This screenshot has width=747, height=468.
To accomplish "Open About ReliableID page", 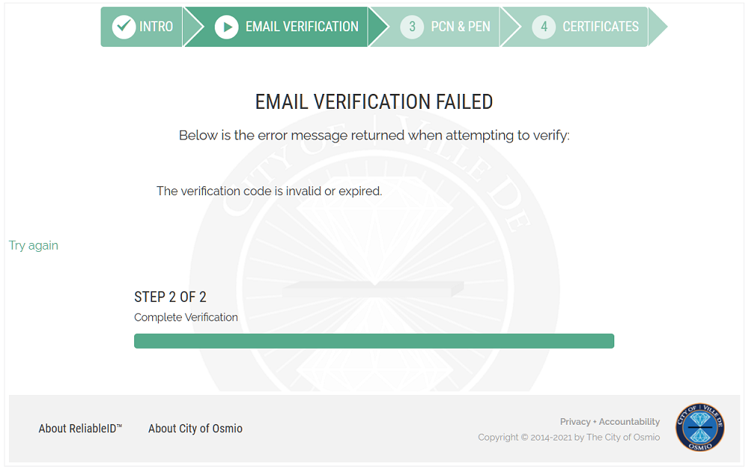I will [80, 429].
